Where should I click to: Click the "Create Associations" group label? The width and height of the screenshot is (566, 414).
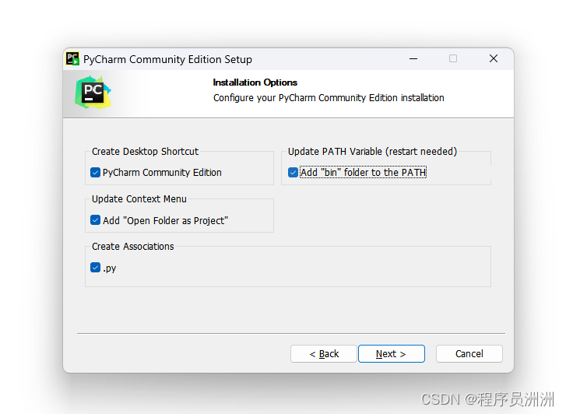[x=133, y=247]
